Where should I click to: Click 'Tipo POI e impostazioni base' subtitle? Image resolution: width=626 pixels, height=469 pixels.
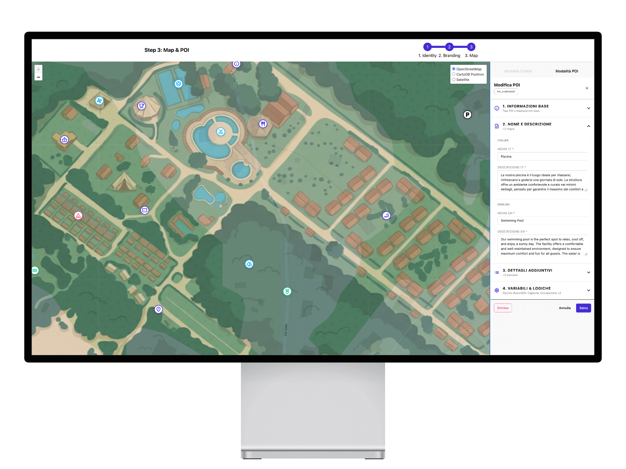coord(521,111)
